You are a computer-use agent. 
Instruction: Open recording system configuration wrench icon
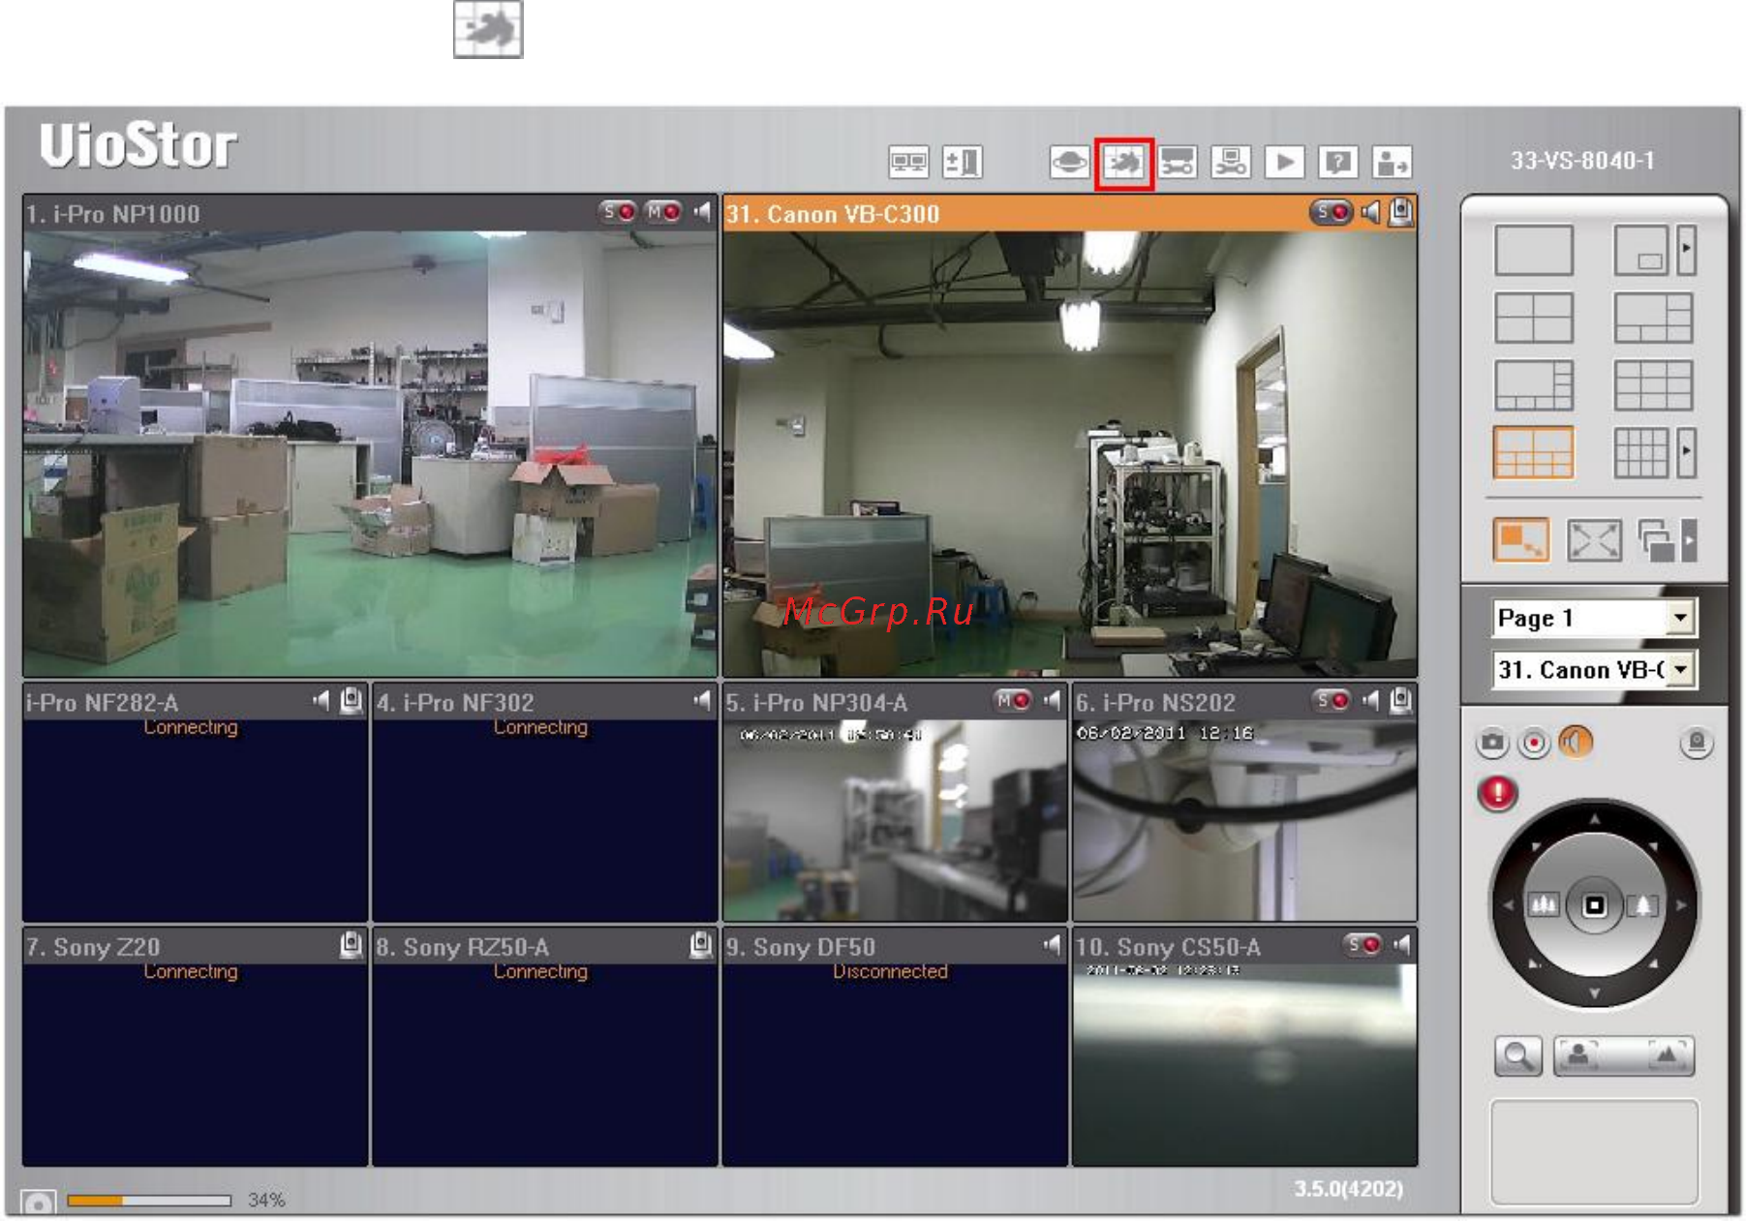click(1178, 162)
